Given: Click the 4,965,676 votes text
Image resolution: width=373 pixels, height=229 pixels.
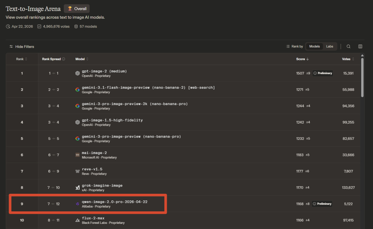Looking at the screenshot, I should [56, 26].
